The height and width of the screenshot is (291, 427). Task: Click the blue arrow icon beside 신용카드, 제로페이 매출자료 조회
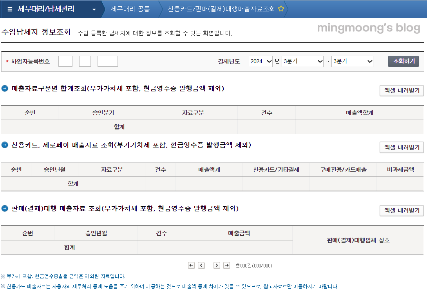pyautogui.click(x=5, y=145)
